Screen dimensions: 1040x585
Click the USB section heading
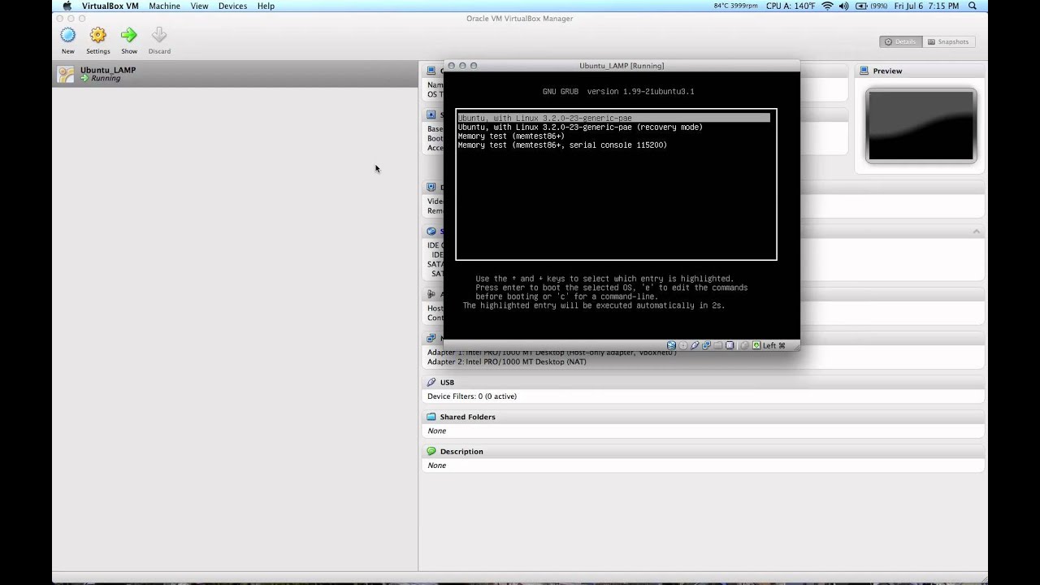(x=447, y=382)
